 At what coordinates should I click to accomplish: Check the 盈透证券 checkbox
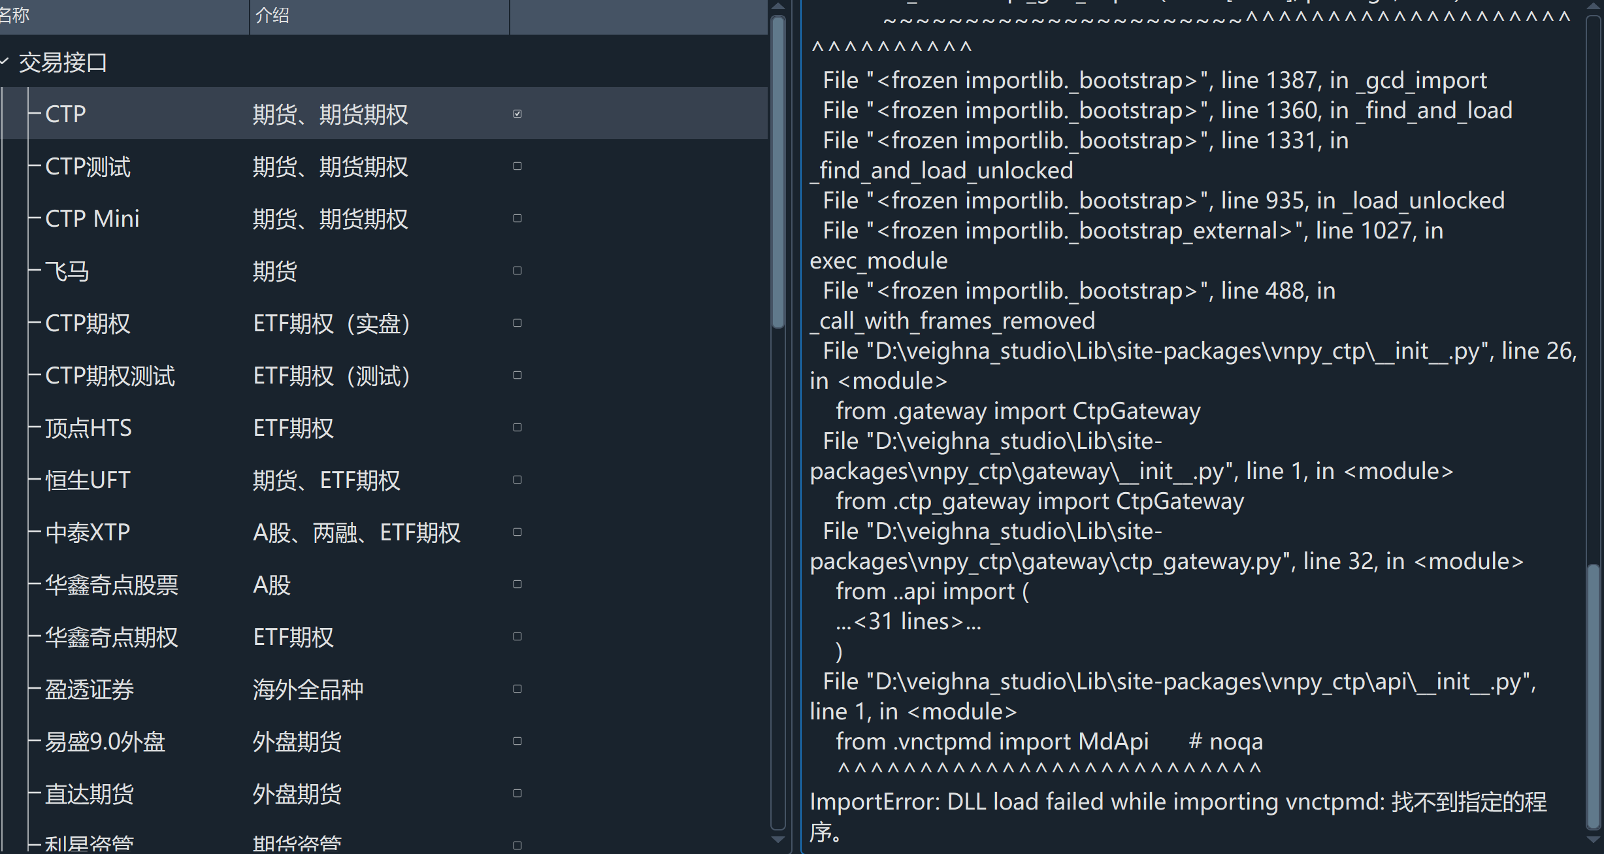click(x=517, y=689)
